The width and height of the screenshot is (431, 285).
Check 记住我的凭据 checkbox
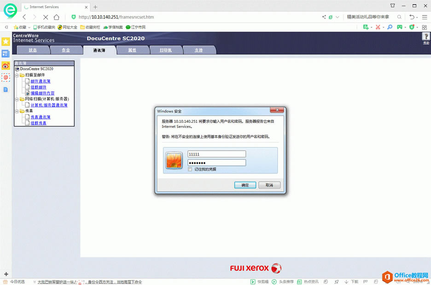click(x=190, y=169)
